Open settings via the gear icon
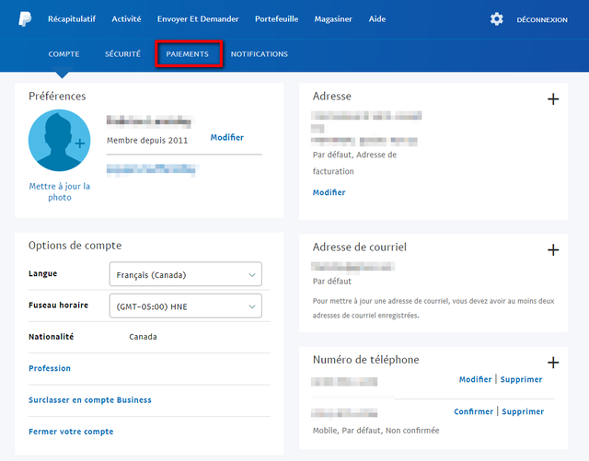Image resolution: width=589 pixels, height=461 pixels. tap(497, 19)
